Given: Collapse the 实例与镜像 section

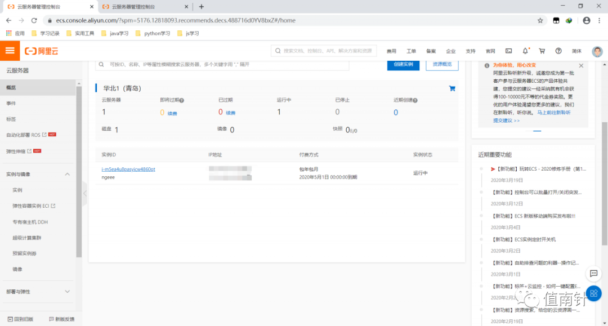Looking at the screenshot, I should coord(67,175).
